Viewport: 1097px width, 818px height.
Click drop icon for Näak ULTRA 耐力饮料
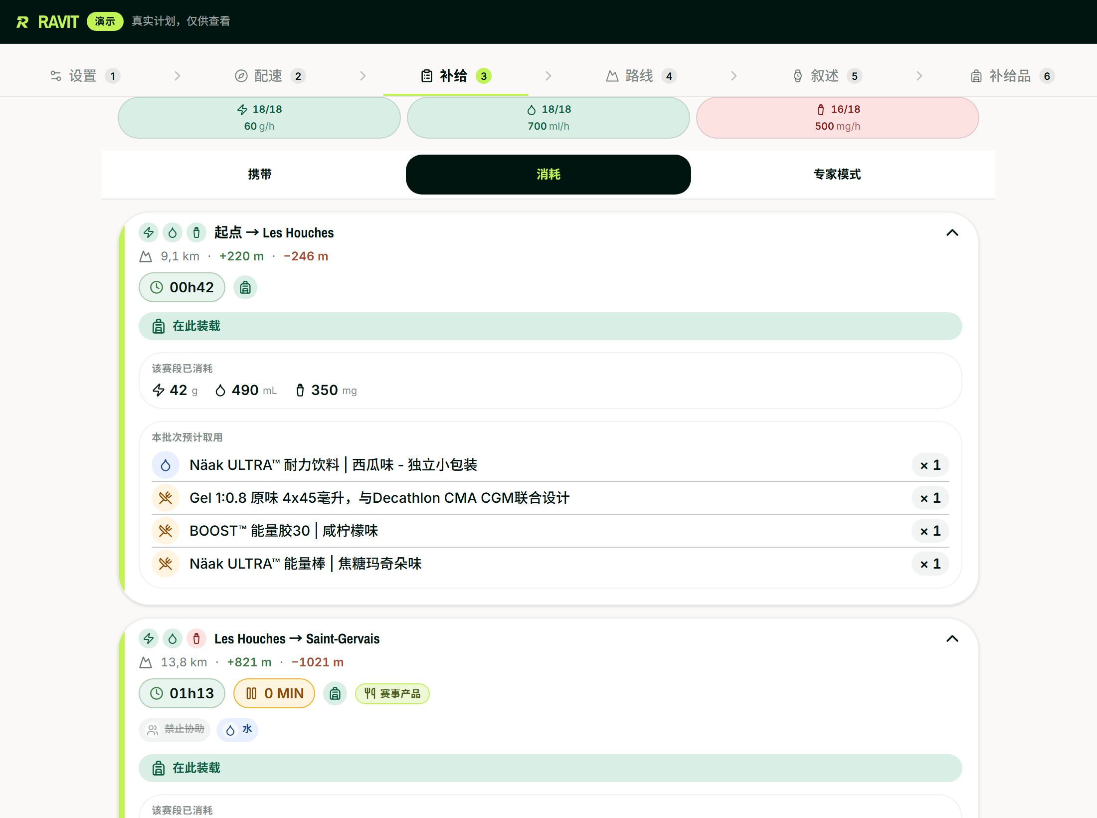[166, 465]
